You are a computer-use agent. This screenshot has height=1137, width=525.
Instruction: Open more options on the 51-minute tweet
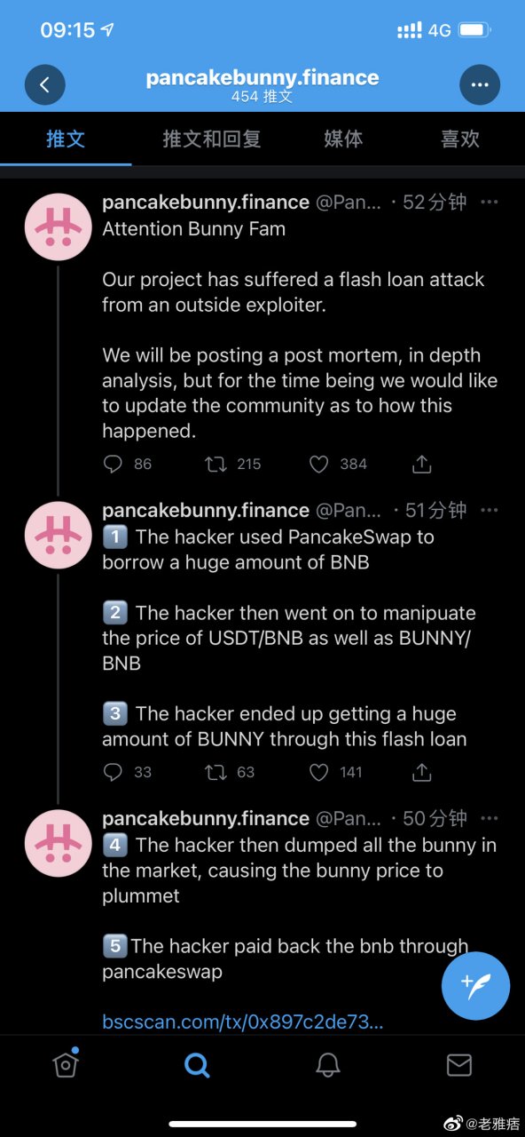coord(490,510)
